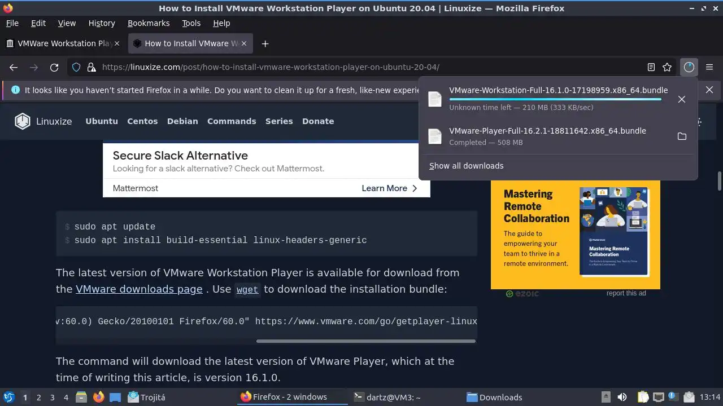
Task: Open removable media eject tray icon
Action: 606,397
